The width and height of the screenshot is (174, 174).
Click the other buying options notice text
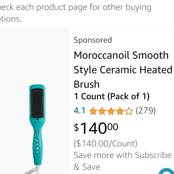click(x=76, y=13)
